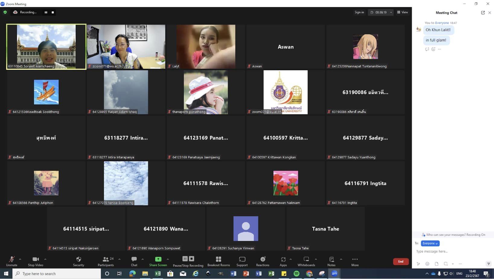Expand the audio options arrow beside Unmute
This screenshot has width=494, height=279.
(x=20, y=259)
